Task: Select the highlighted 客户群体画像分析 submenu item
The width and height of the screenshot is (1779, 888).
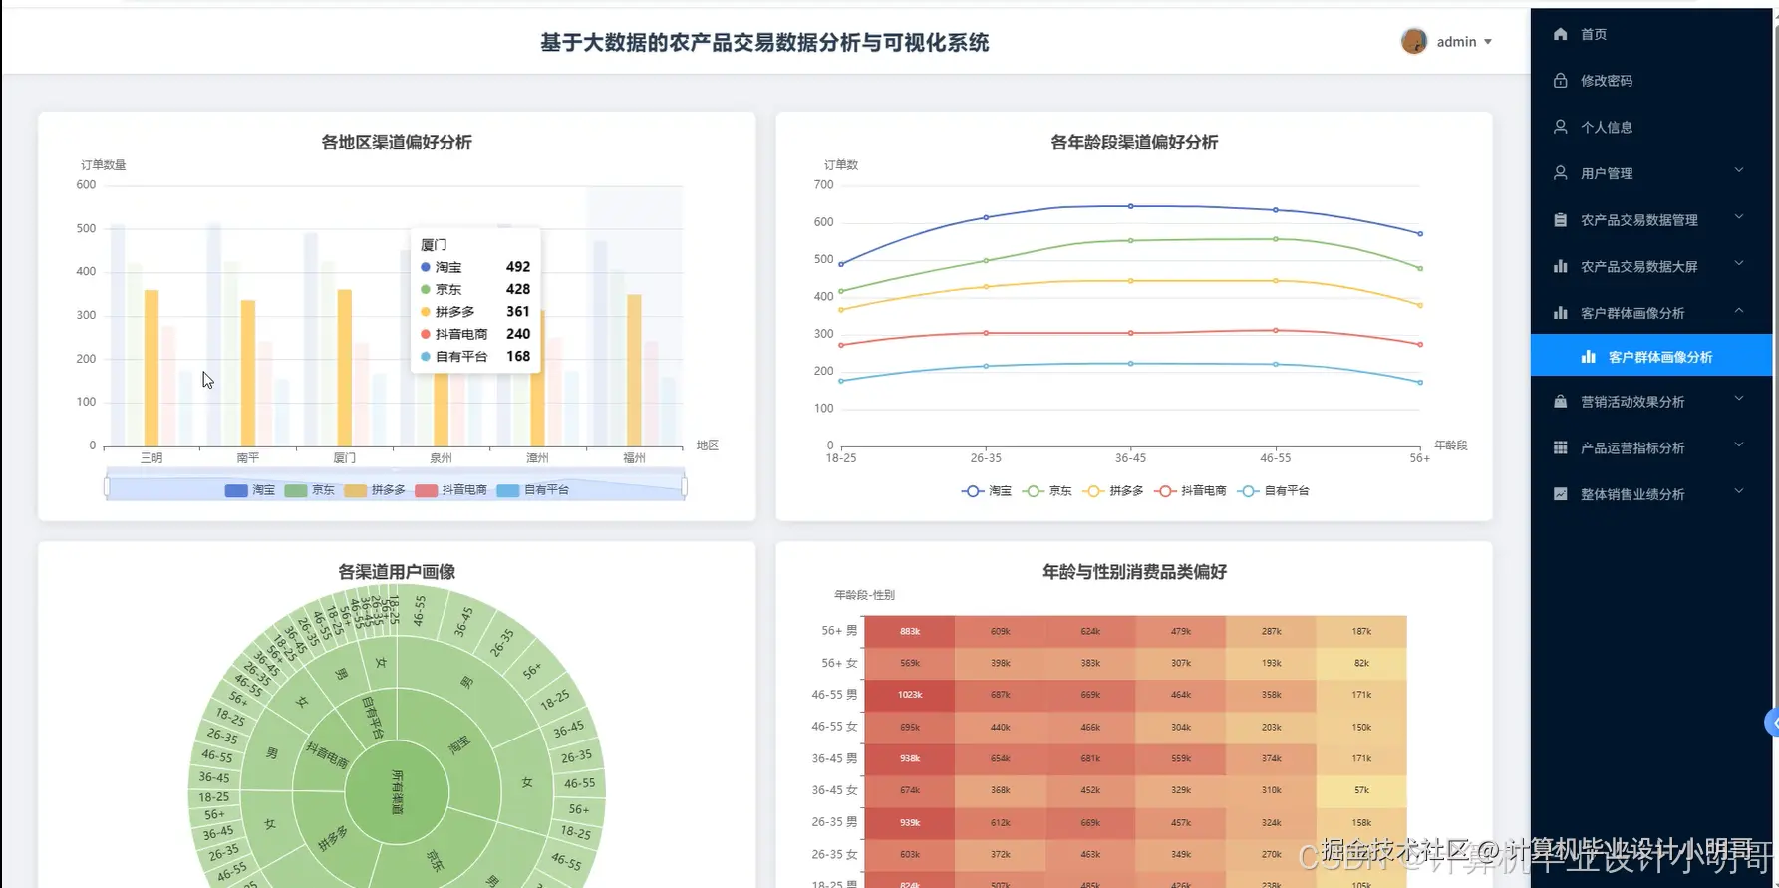Action: tap(1651, 357)
